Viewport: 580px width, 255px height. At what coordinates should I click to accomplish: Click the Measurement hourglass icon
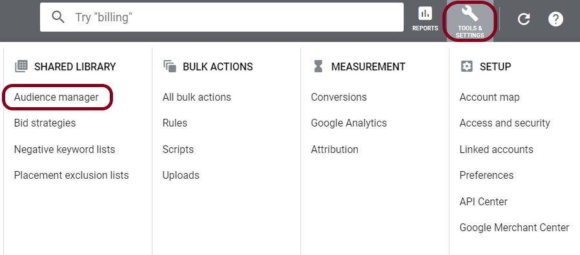pyautogui.click(x=318, y=66)
